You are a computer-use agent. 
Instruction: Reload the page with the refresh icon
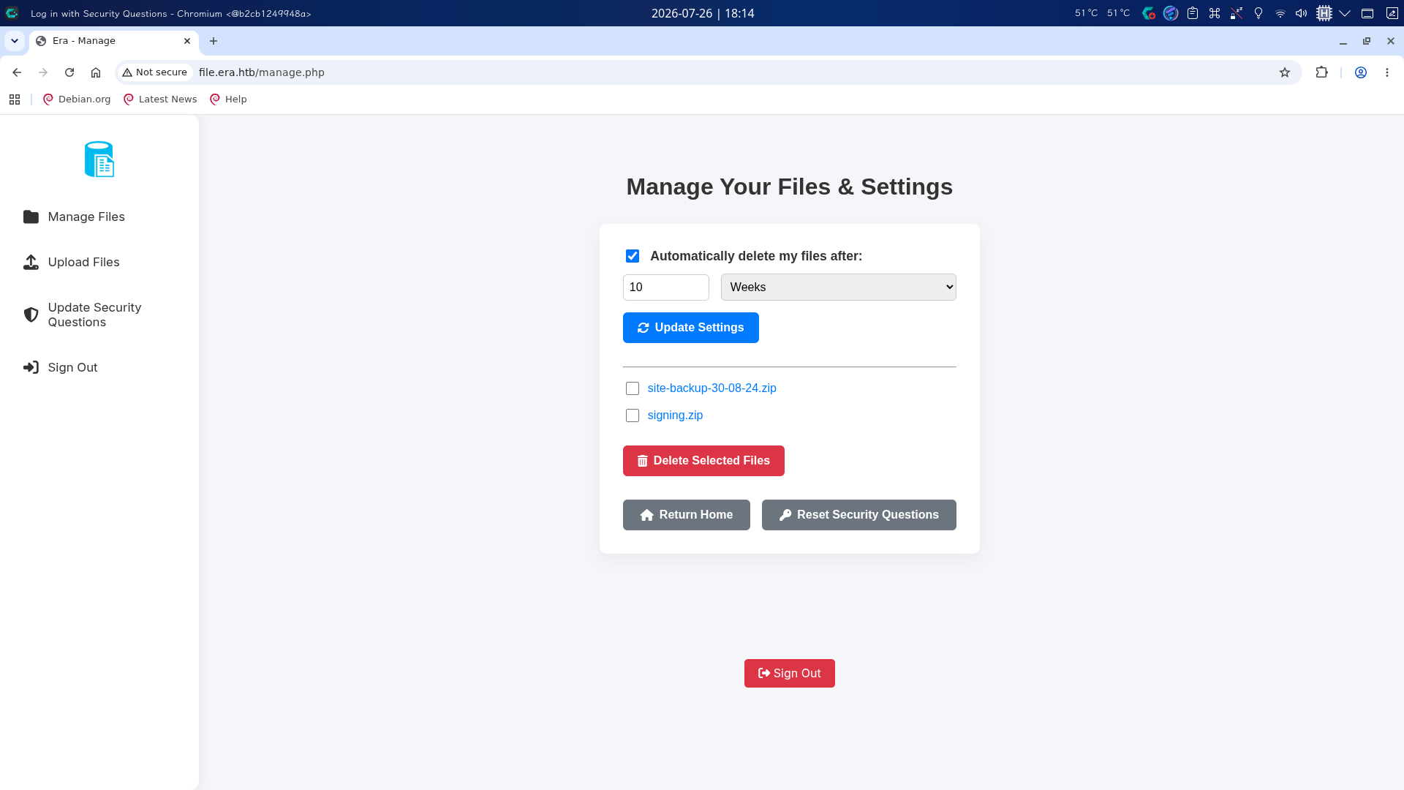pyautogui.click(x=69, y=72)
